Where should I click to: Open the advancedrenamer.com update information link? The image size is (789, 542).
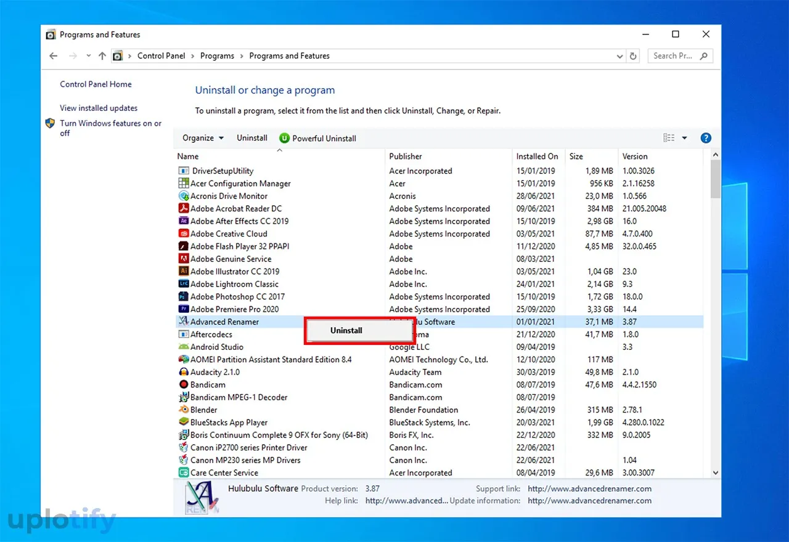(x=589, y=501)
